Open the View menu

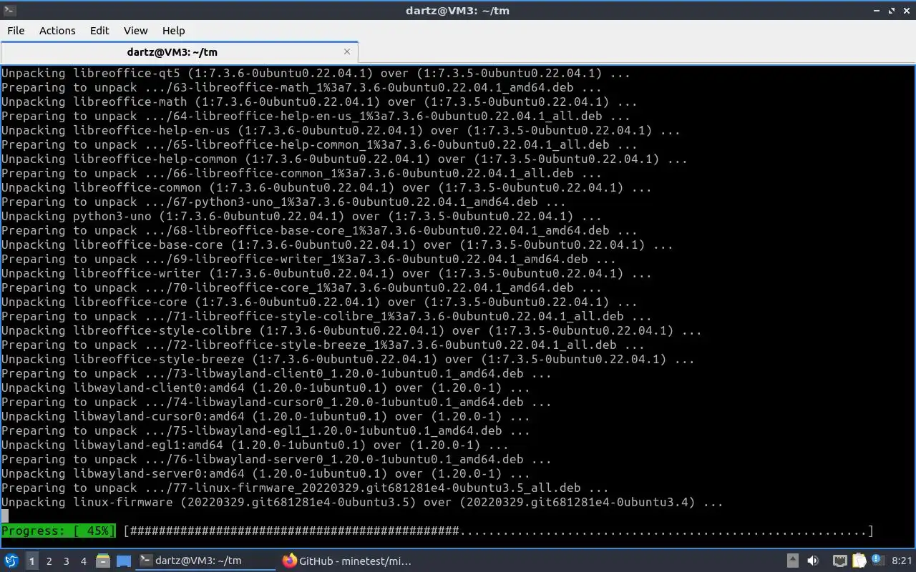(x=135, y=30)
